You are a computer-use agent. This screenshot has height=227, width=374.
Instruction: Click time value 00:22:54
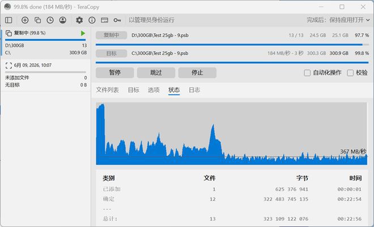click(x=350, y=199)
